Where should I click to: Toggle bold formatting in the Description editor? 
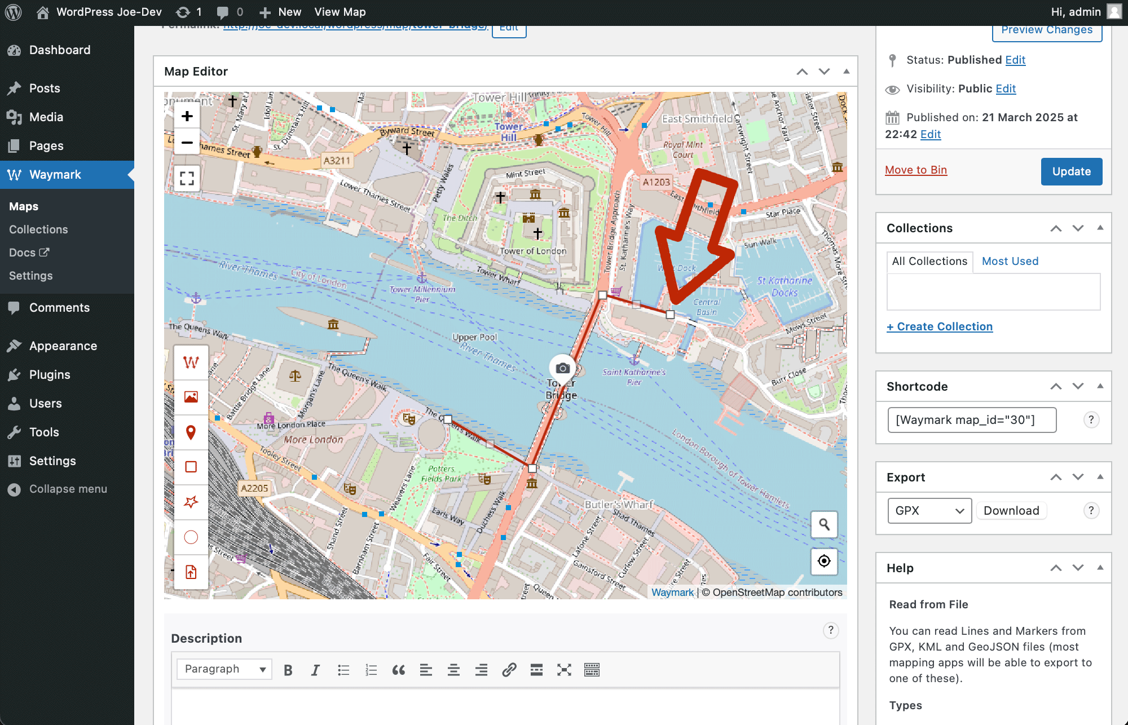288,670
